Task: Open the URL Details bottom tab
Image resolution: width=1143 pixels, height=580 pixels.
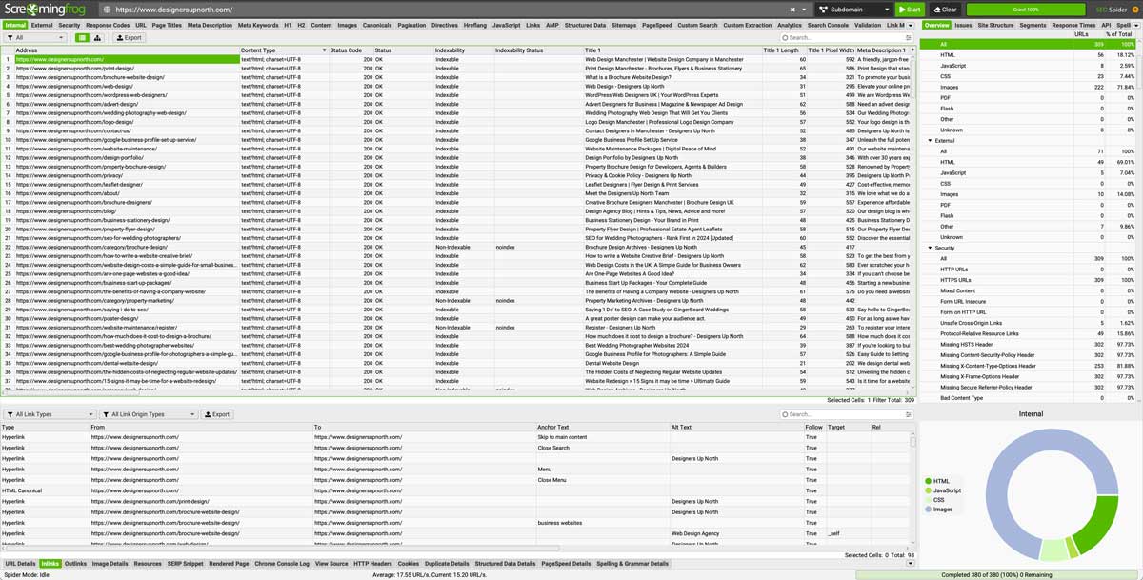Action: pos(20,564)
